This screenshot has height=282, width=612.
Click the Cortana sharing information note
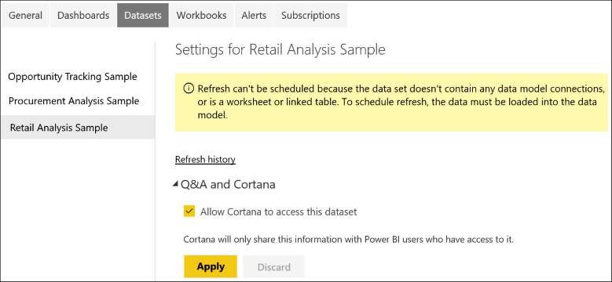click(x=349, y=239)
